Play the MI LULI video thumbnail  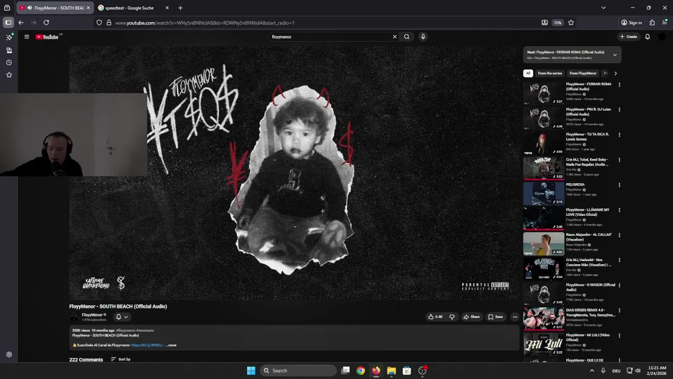[x=544, y=344]
